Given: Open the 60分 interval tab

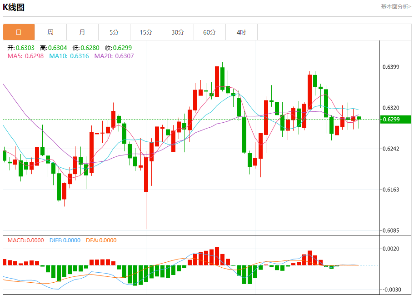Looking at the screenshot, I should coord(209,32).
